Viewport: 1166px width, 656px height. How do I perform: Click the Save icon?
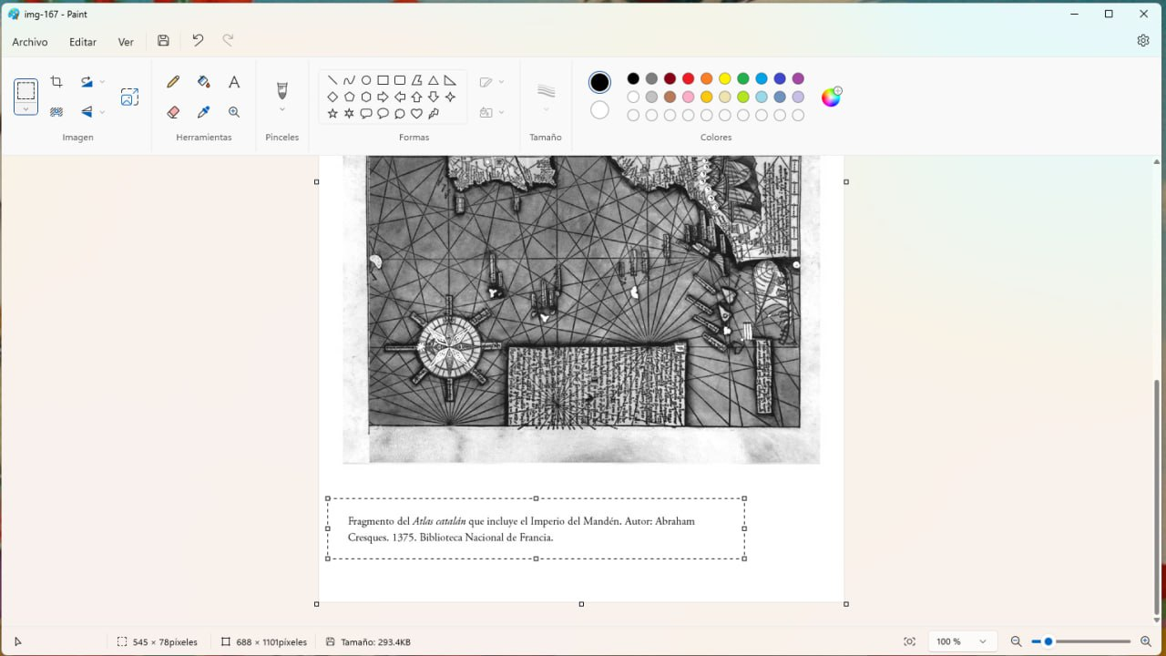163,41
